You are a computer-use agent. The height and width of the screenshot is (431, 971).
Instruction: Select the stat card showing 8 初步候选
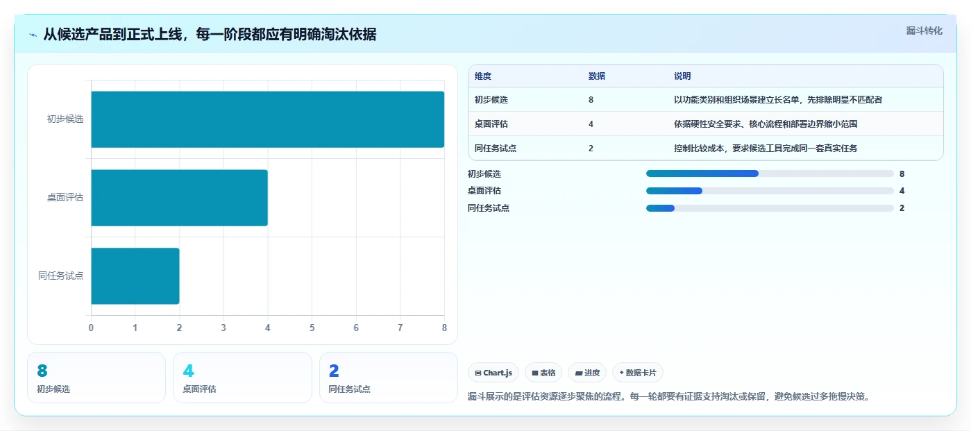pos(96,378)
